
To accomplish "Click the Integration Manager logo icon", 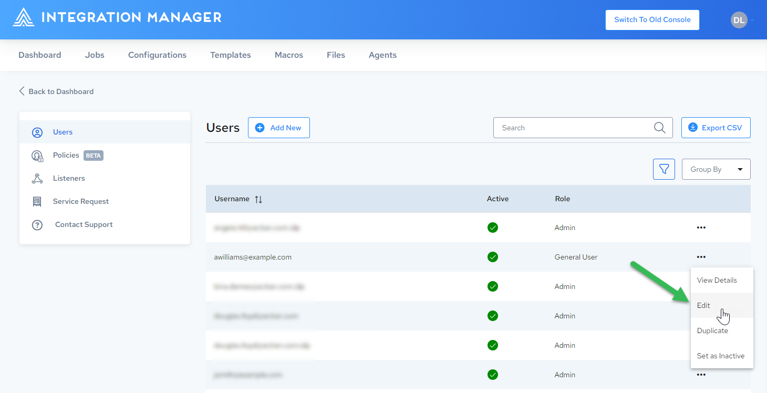I will (x=23, y=17).
